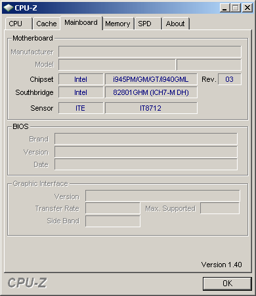Screen dimensions: 256x296
Task: Minimize the CPU-Z window
Action: [224, 8]
